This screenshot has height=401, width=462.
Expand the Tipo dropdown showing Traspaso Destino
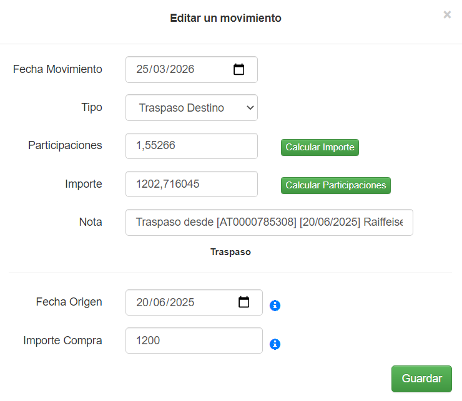coord(191,108)
